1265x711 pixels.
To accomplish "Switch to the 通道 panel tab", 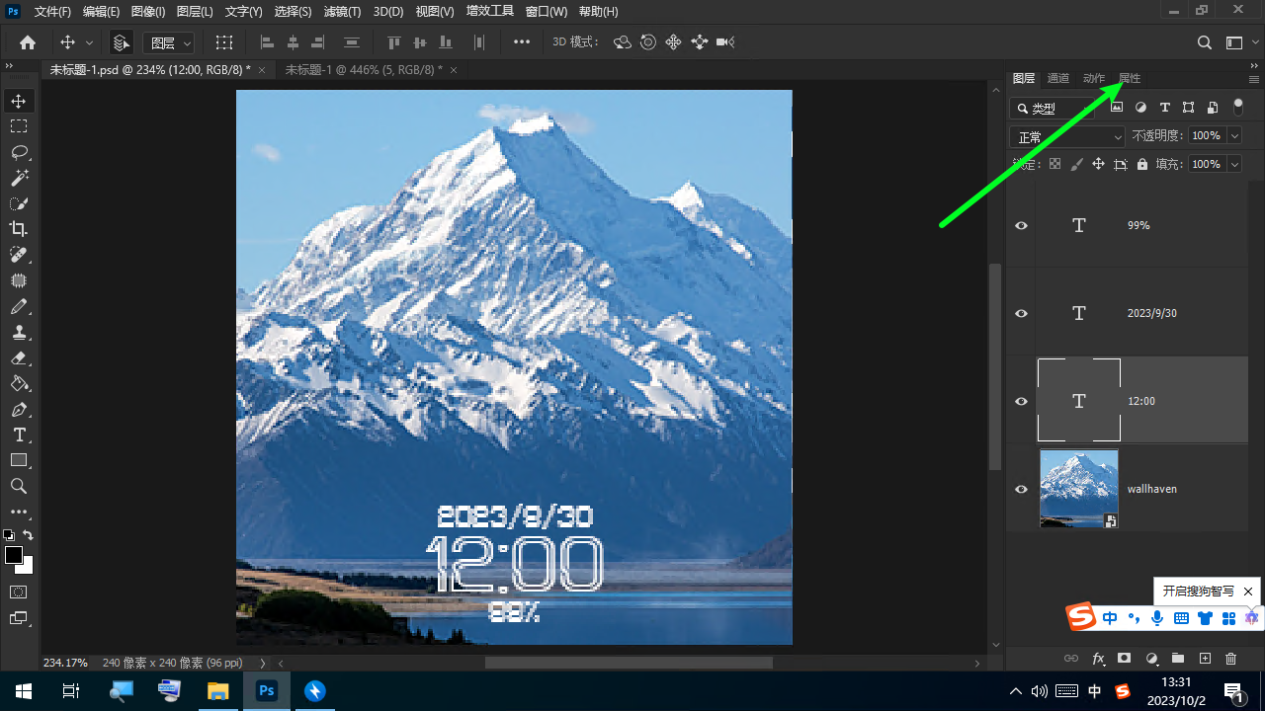I will pos(1057,78).
